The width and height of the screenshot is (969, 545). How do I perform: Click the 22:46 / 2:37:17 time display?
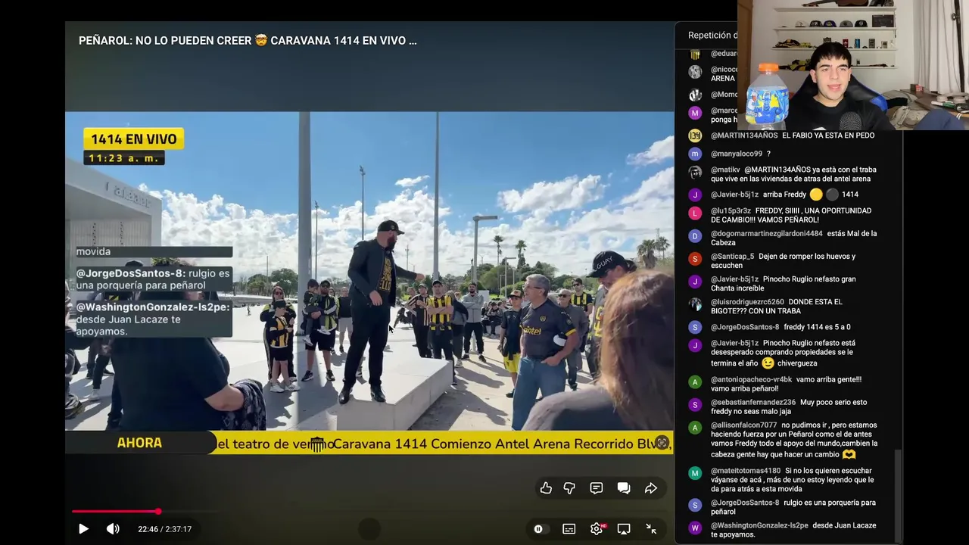[x=164, y=529]
